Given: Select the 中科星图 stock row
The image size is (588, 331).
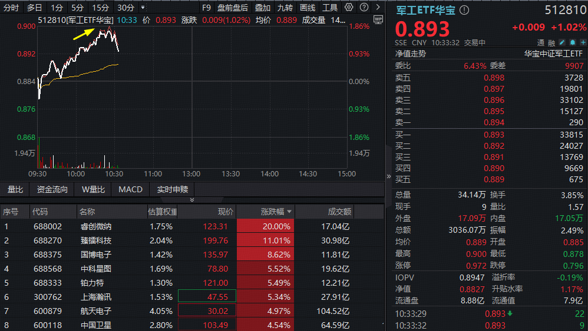Looking at the screenshot, I should [192, 269].
